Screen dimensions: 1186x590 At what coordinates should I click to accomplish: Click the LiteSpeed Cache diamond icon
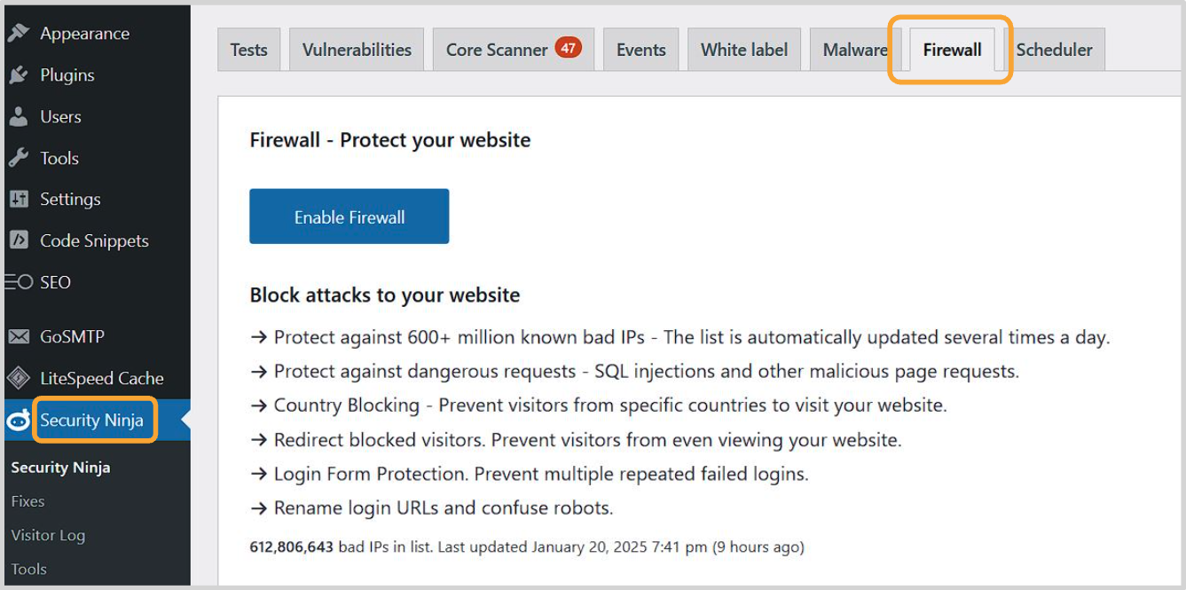18,379
